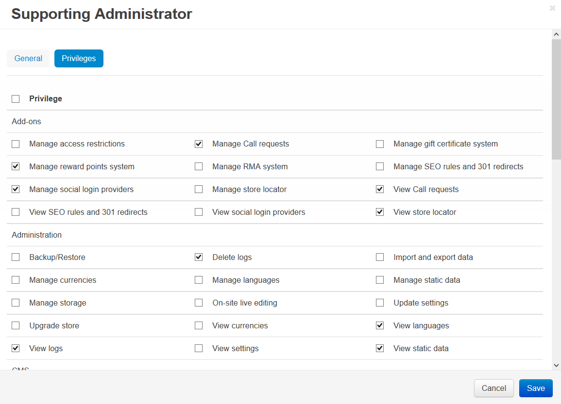
Task: Tick Manage languages checkbox
Action: tap(199, 280)
